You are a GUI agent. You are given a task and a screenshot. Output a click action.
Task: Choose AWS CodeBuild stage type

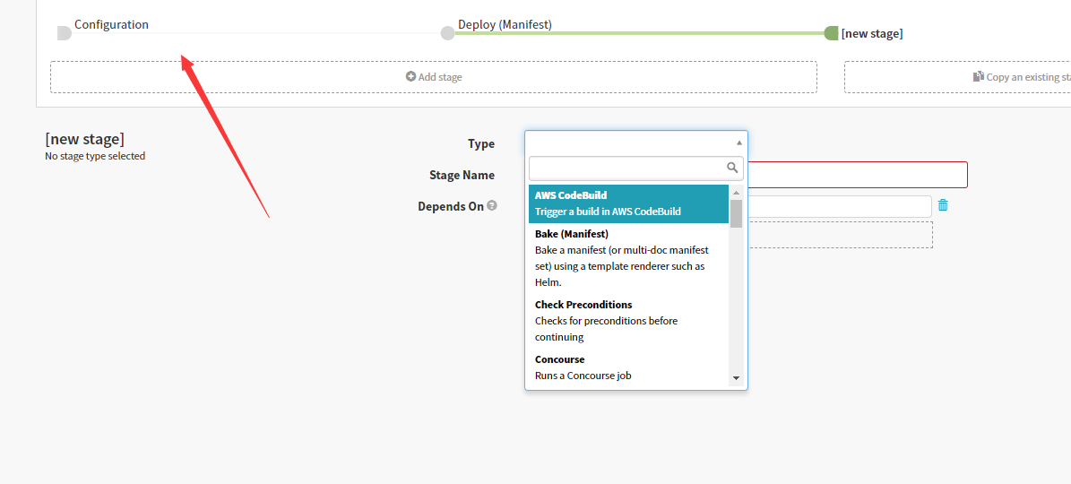coord(630,203)
